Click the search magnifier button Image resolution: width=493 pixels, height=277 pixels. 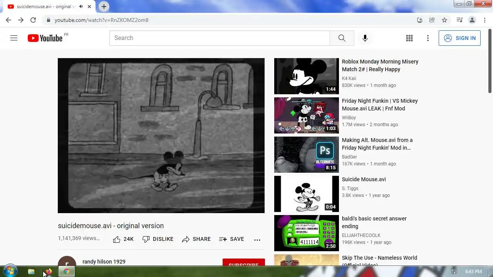click(342, 38)
